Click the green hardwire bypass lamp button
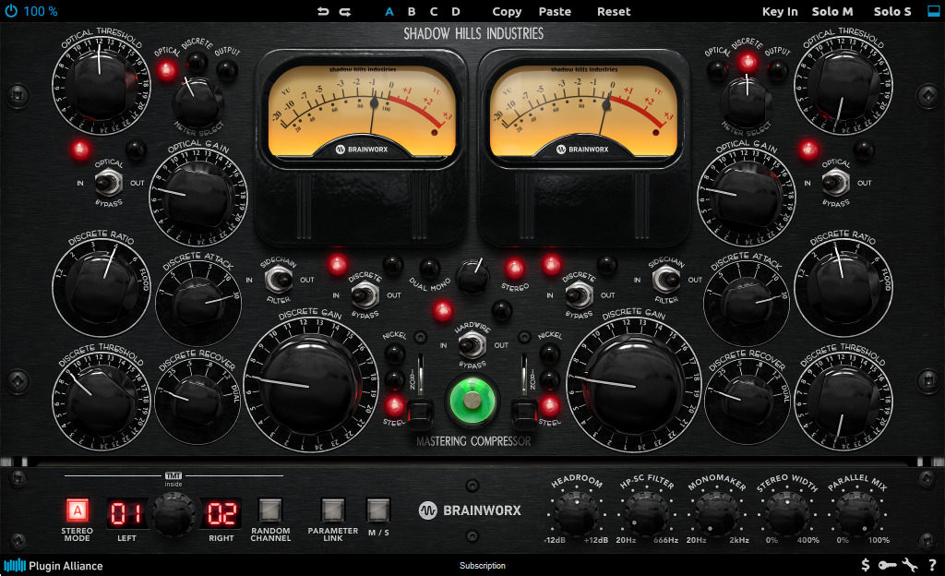Screen dimensions: 945x576 click(472, 400)
